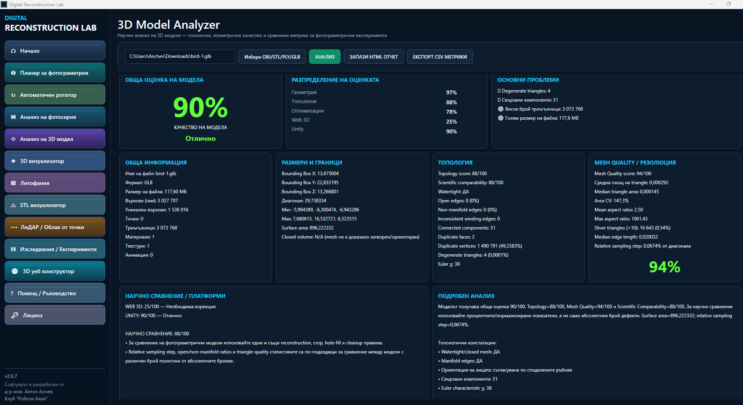Click the icon beside Литофания
This screenshot has height=405, width=743.
coord(13,183)
